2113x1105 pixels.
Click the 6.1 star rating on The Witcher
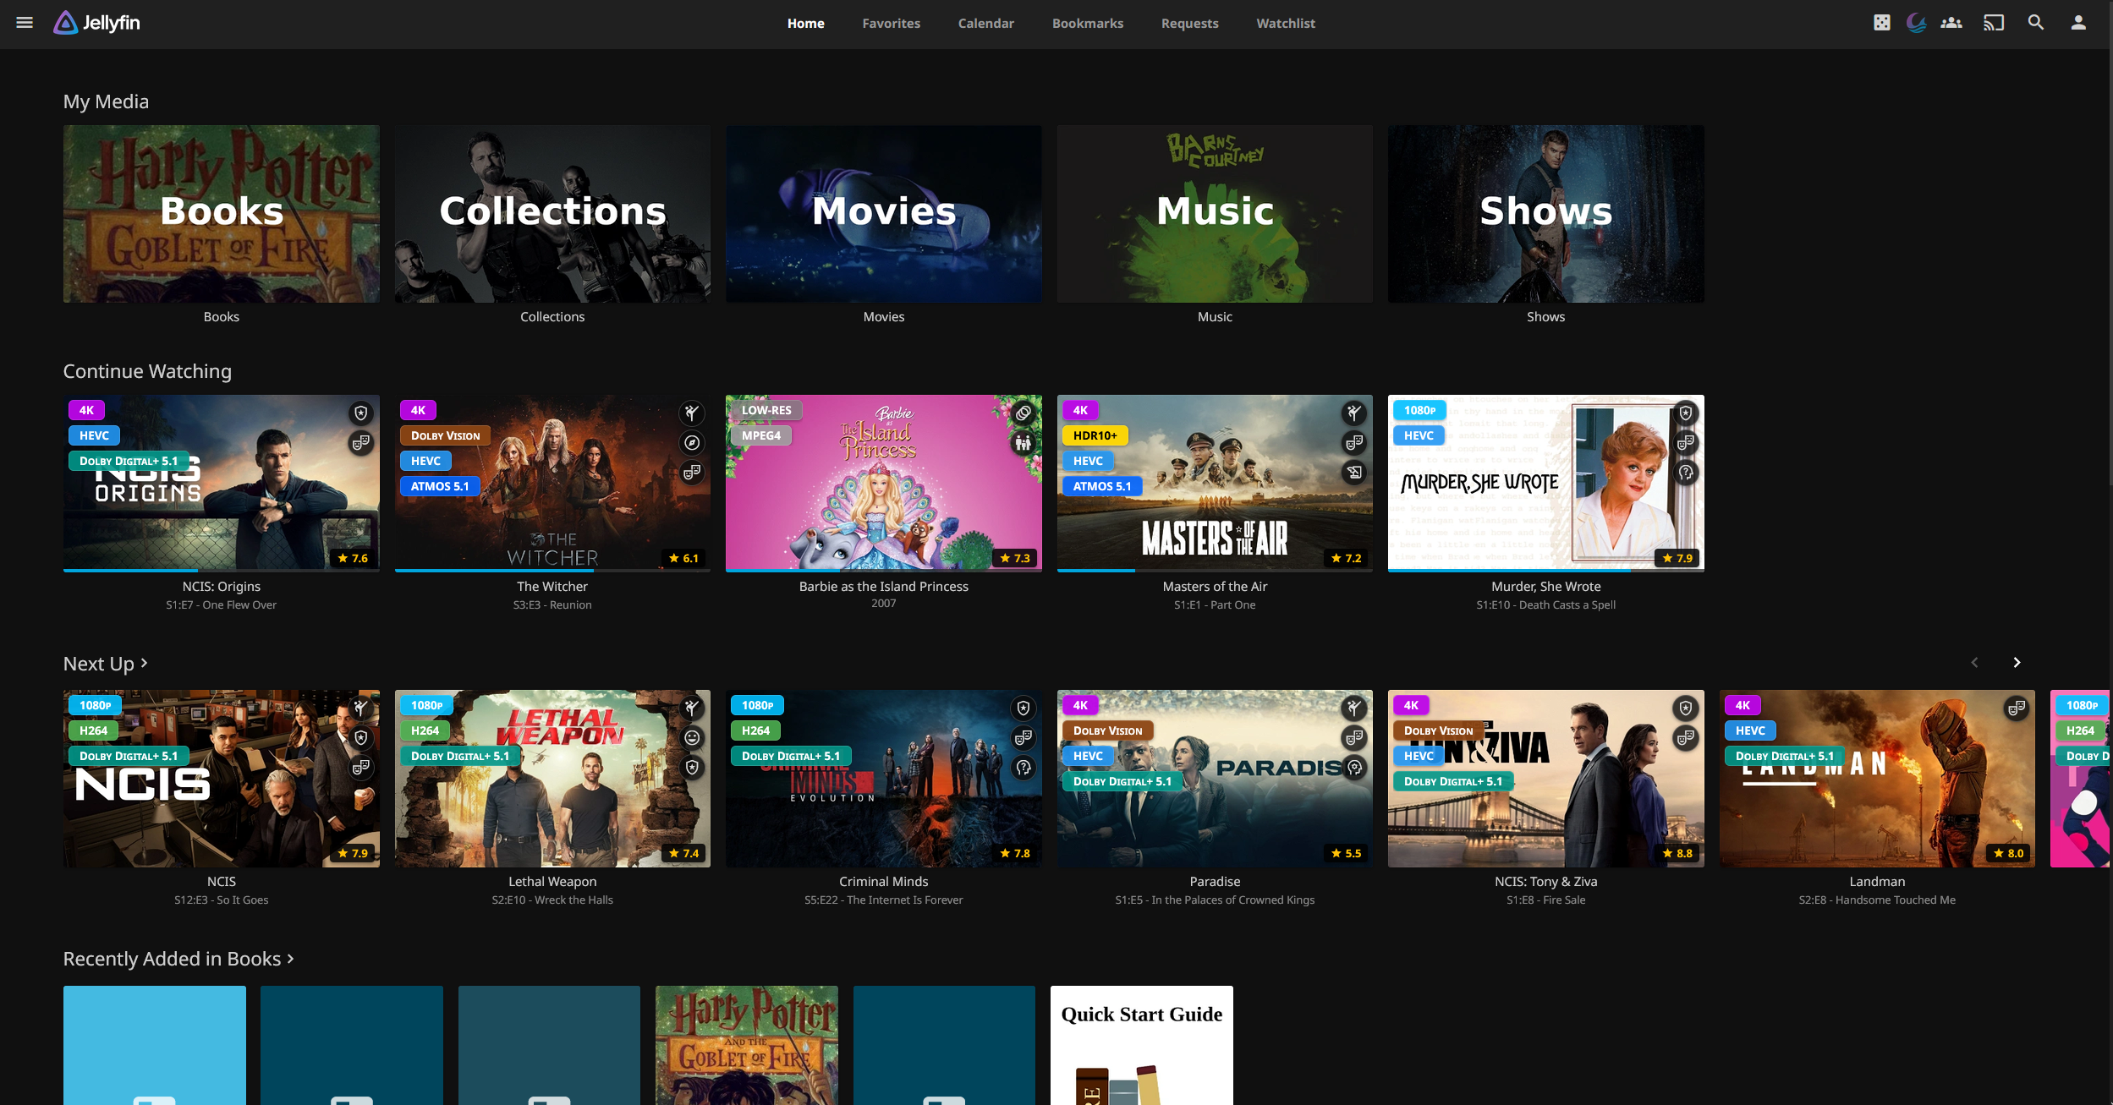point(683,558)
